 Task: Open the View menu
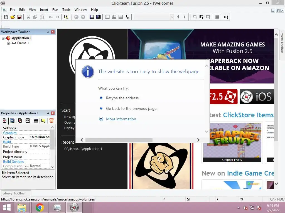[32, 10]
